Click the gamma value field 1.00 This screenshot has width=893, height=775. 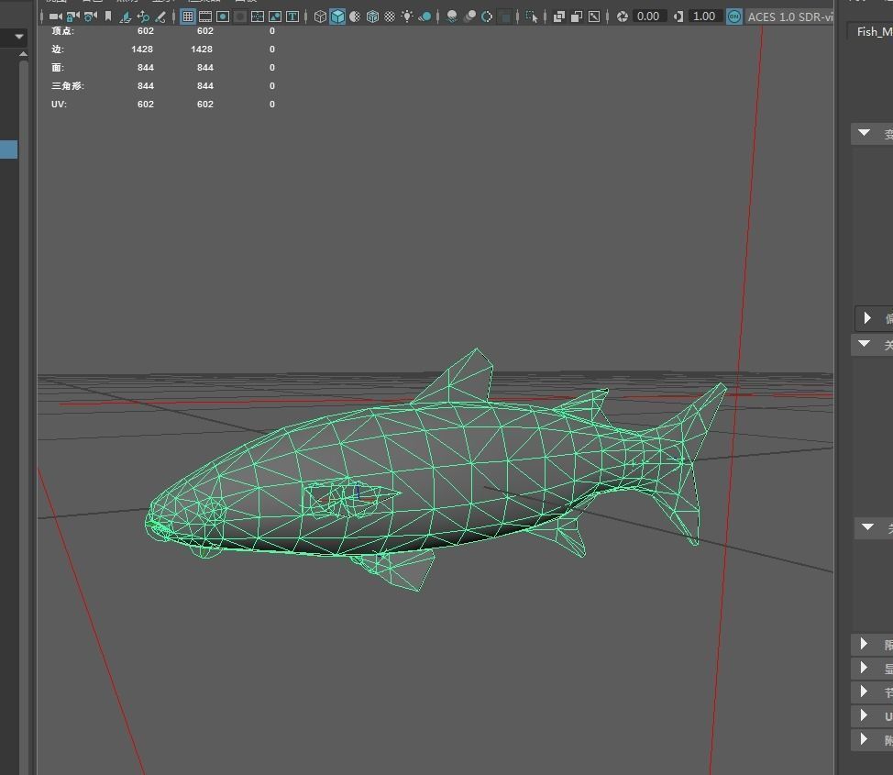[704, 17]
